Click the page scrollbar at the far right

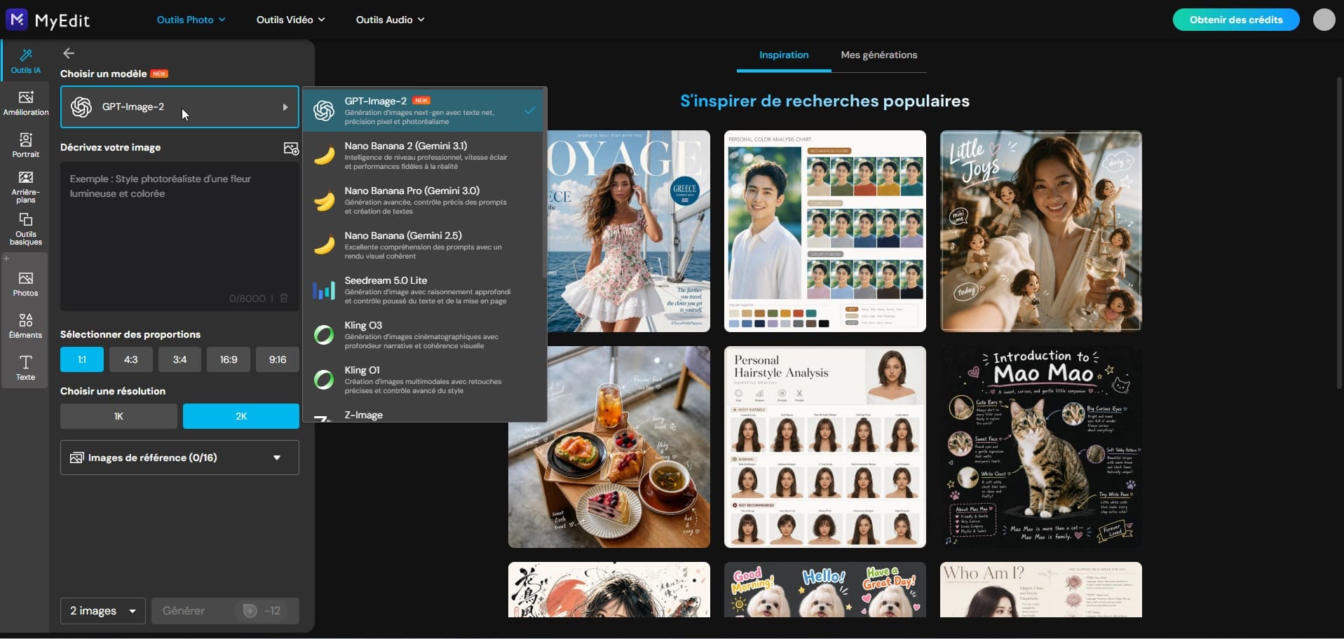pos(1340,231)
